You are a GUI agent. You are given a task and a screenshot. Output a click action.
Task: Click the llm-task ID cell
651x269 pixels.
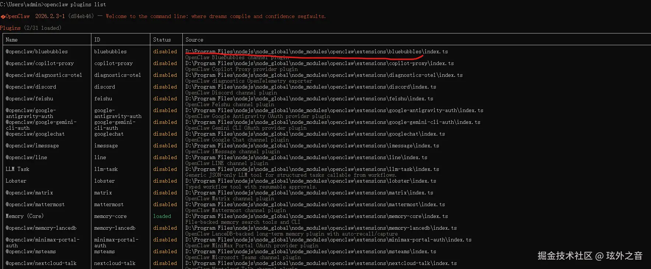[106, 169]
